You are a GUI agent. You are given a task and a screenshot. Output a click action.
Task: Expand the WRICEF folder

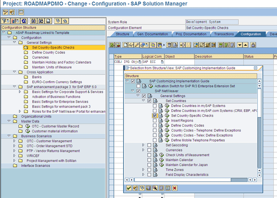coord(14,156)
